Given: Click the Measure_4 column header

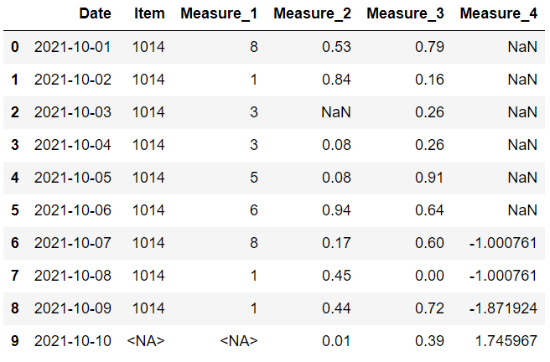Looking at the screenshot, I should pos(500,14).
